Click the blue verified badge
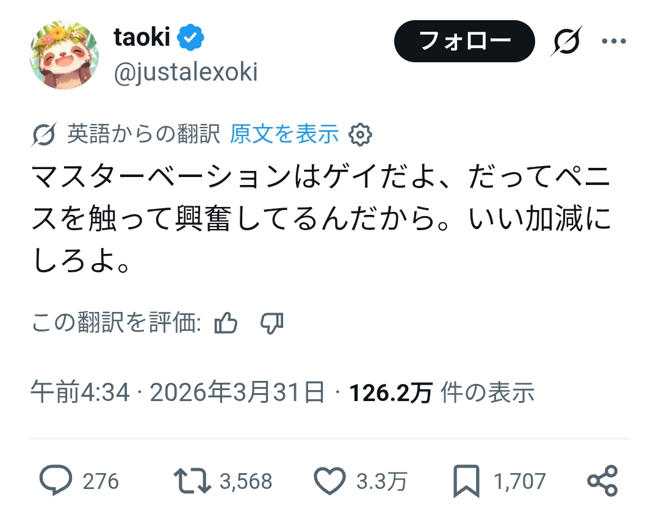 pos(190,38)
